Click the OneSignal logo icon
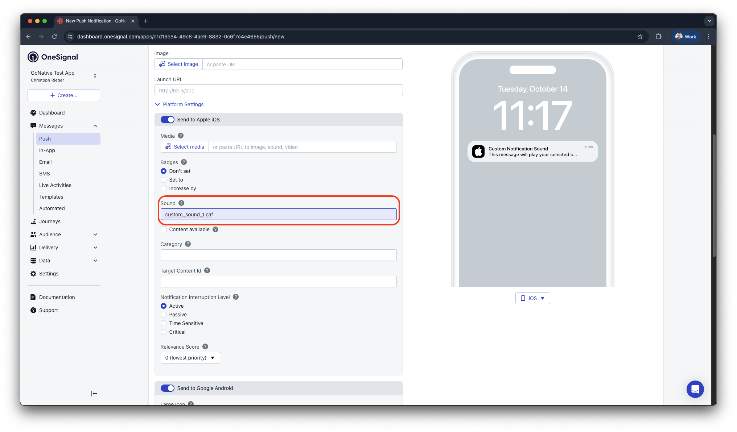This screenshot has height=432, width=737. coord(33,57)
